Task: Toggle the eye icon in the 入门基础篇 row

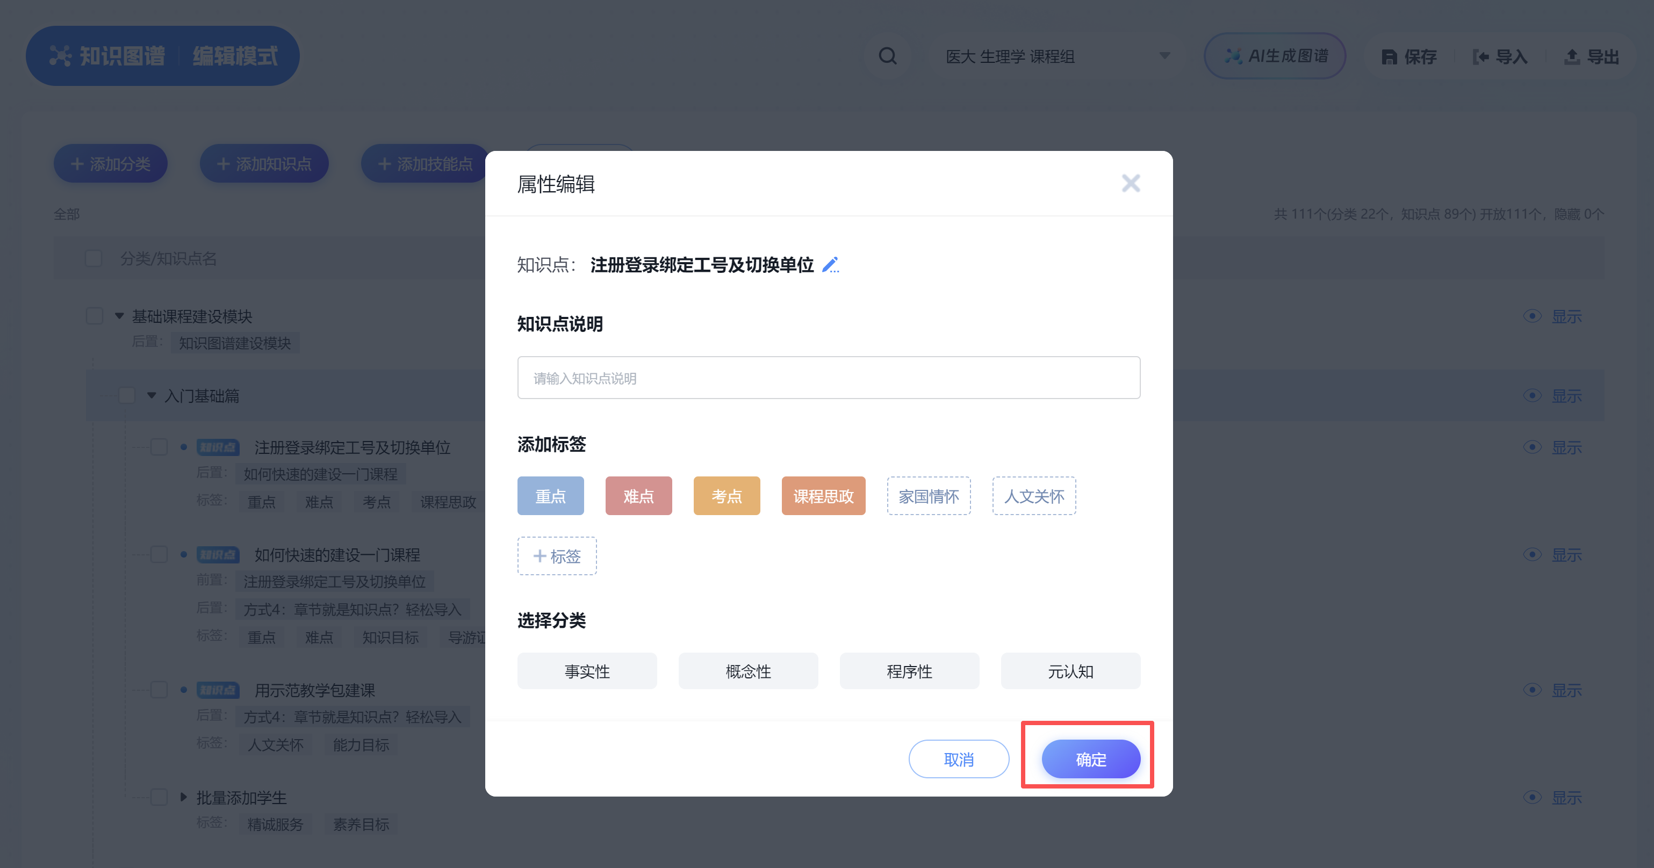Action: [1532, 395]
